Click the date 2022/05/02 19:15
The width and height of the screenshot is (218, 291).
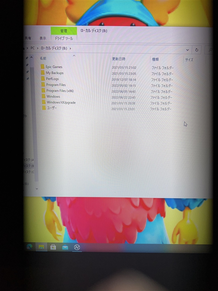pos(124,86)
